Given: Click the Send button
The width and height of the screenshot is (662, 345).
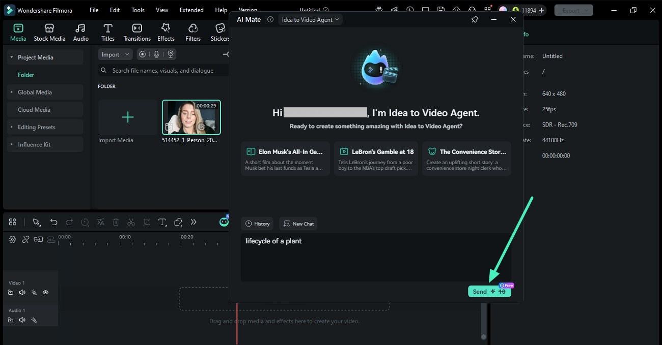Looking at the screenshot, I should click(x=489, y=291).
